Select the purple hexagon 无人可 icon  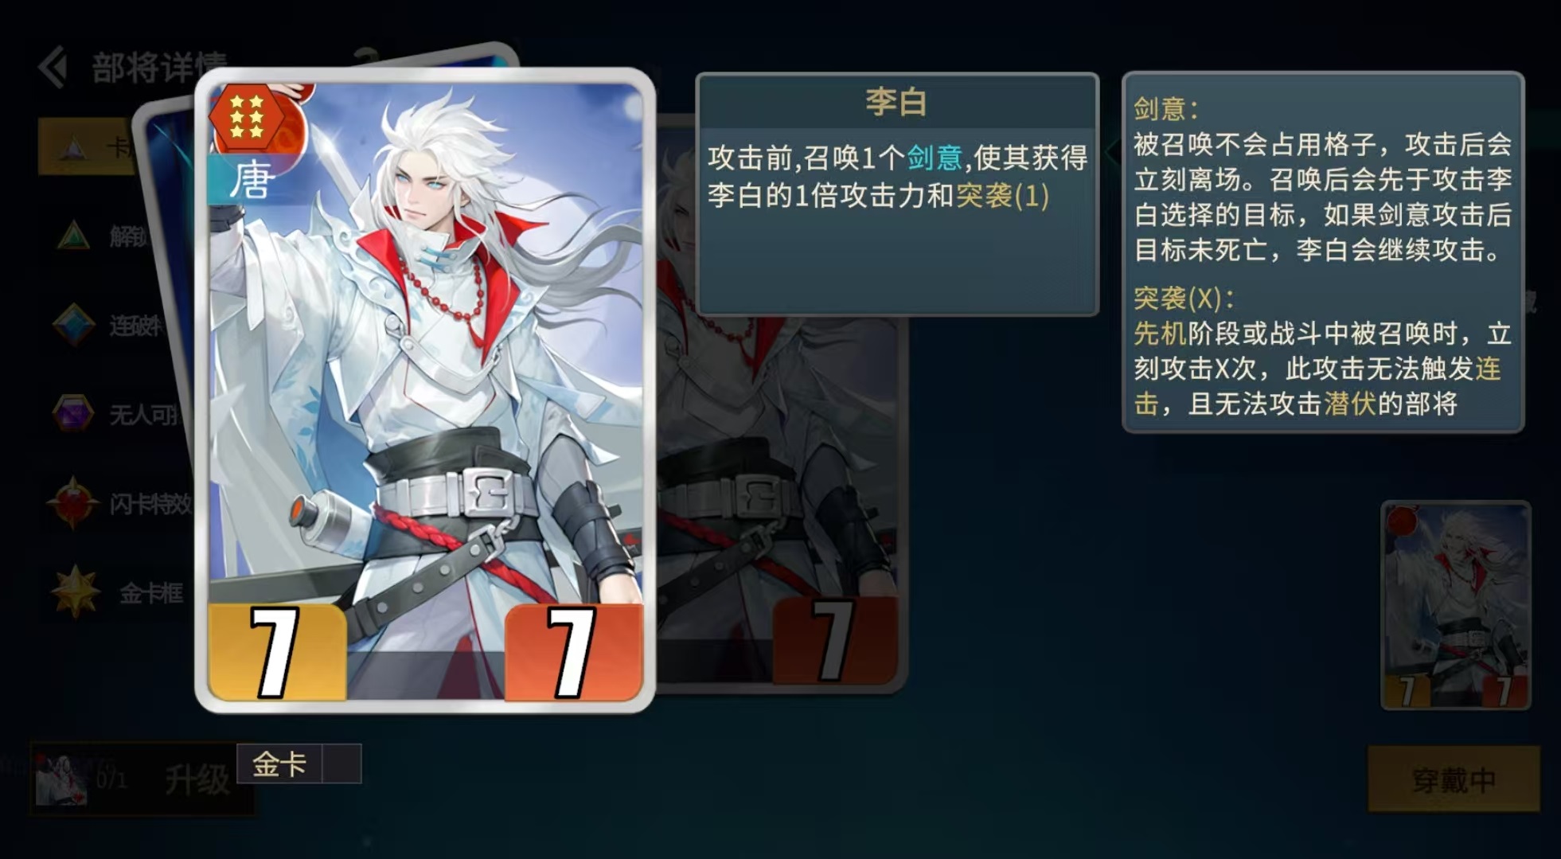[72, 413]
